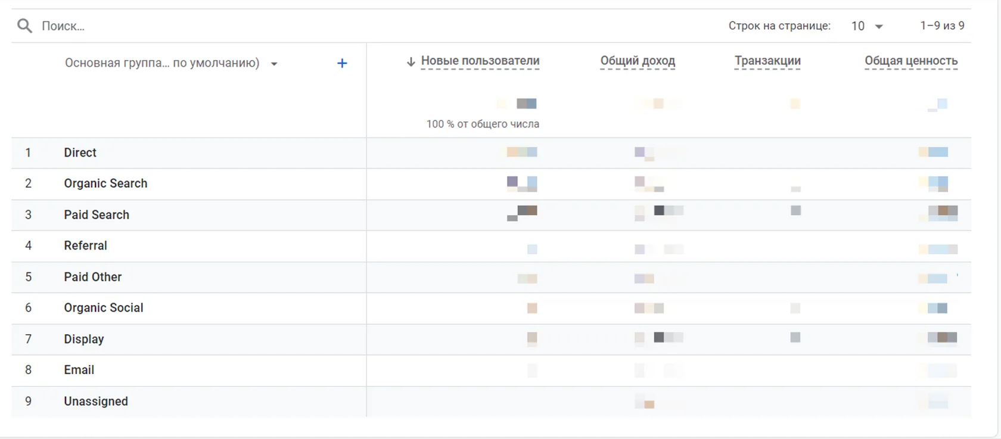Sort by the Общий доход column

click(638, 61)
